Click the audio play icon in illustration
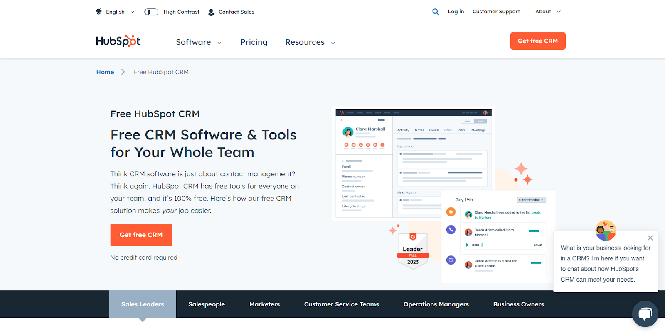 click(467, 245)
